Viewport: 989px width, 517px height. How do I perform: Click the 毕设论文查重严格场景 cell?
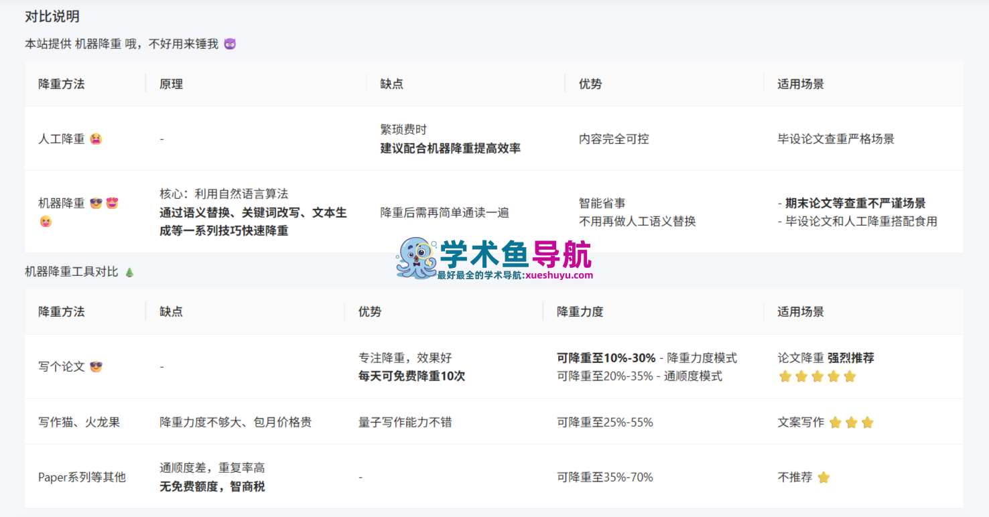coord(836,139)
